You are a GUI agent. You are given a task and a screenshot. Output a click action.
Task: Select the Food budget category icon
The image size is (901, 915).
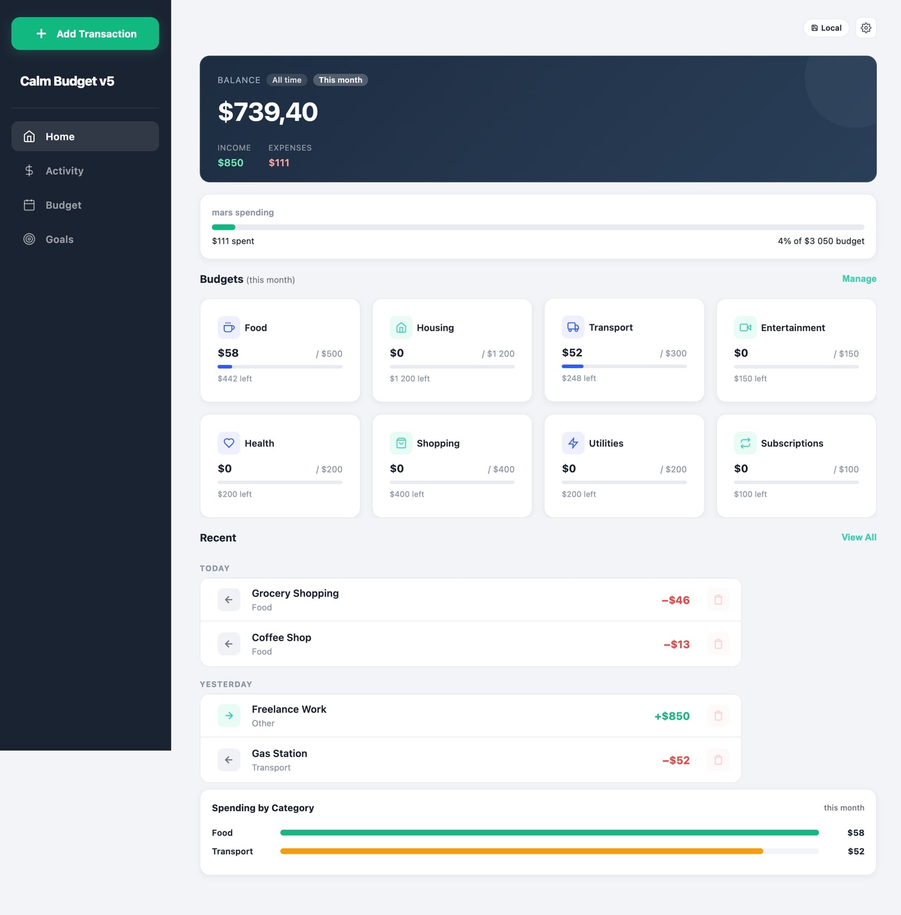pos(229,328)
